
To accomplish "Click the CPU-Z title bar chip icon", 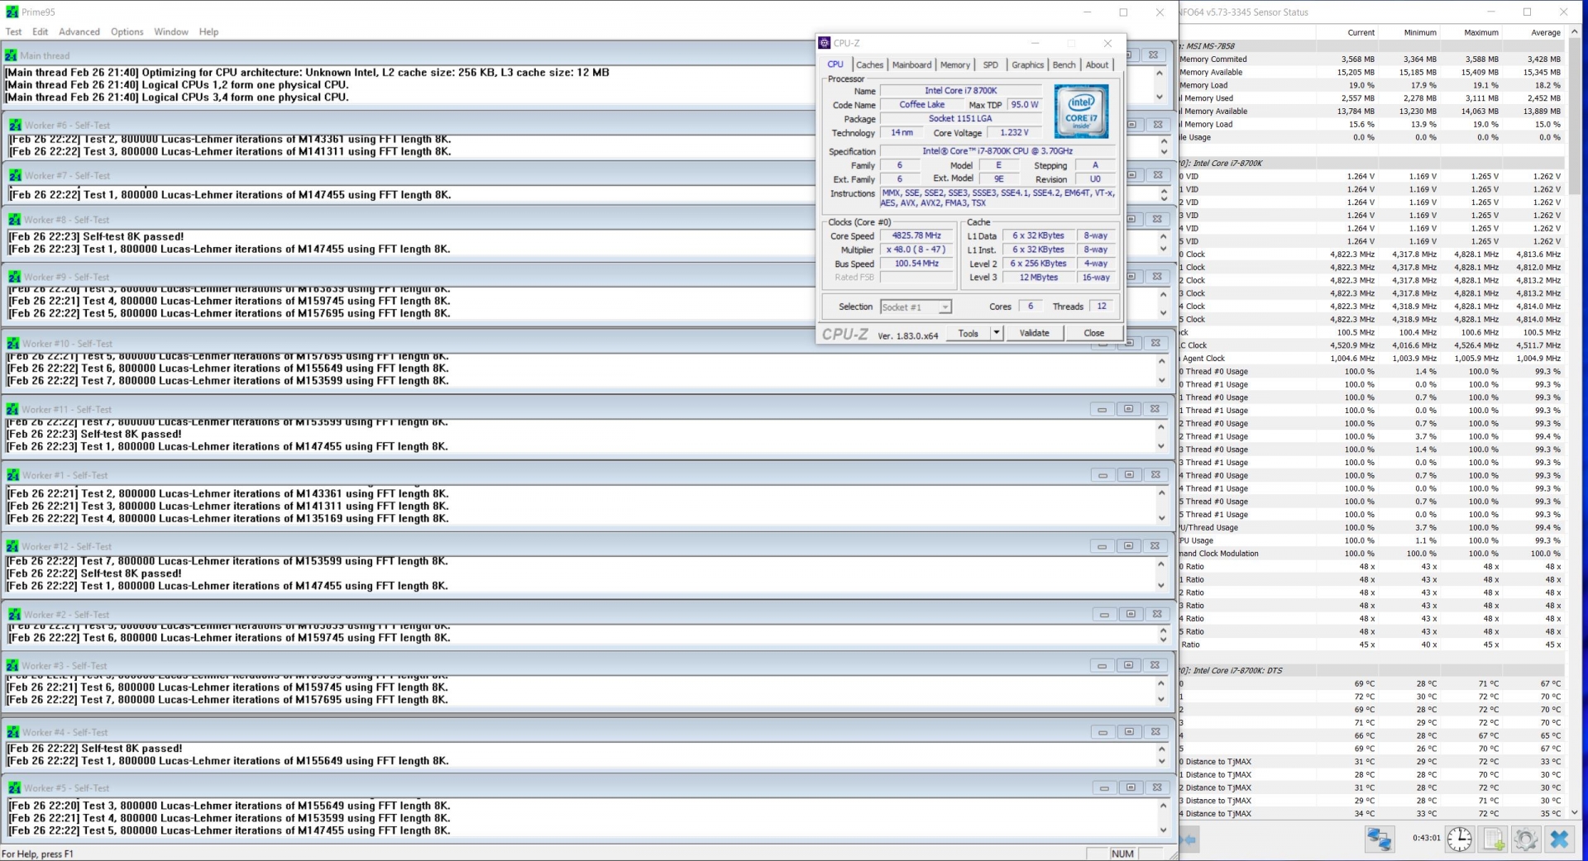I will (825, 43).
